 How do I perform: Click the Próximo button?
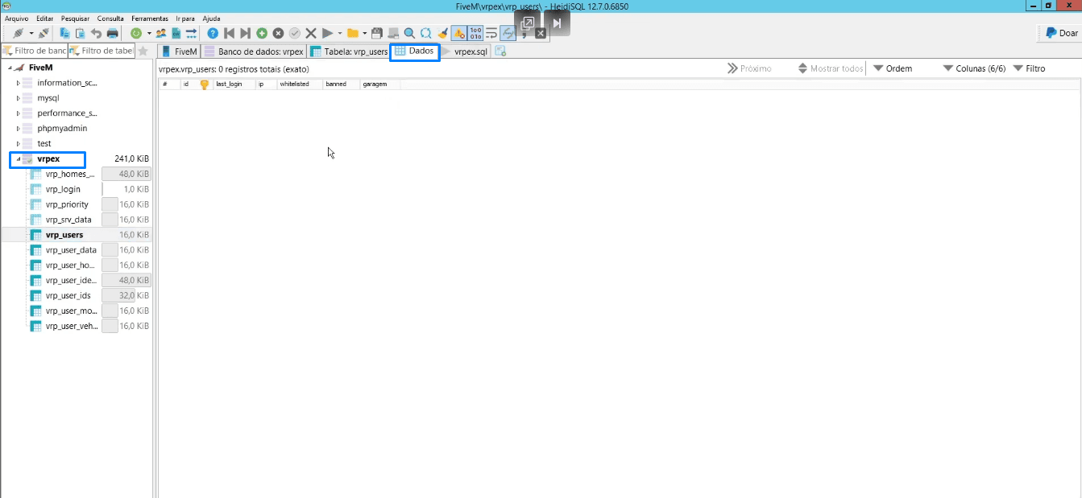click(749, 68)
